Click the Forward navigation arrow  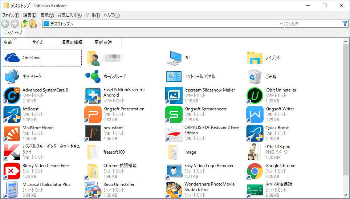[x=15, y=24]
